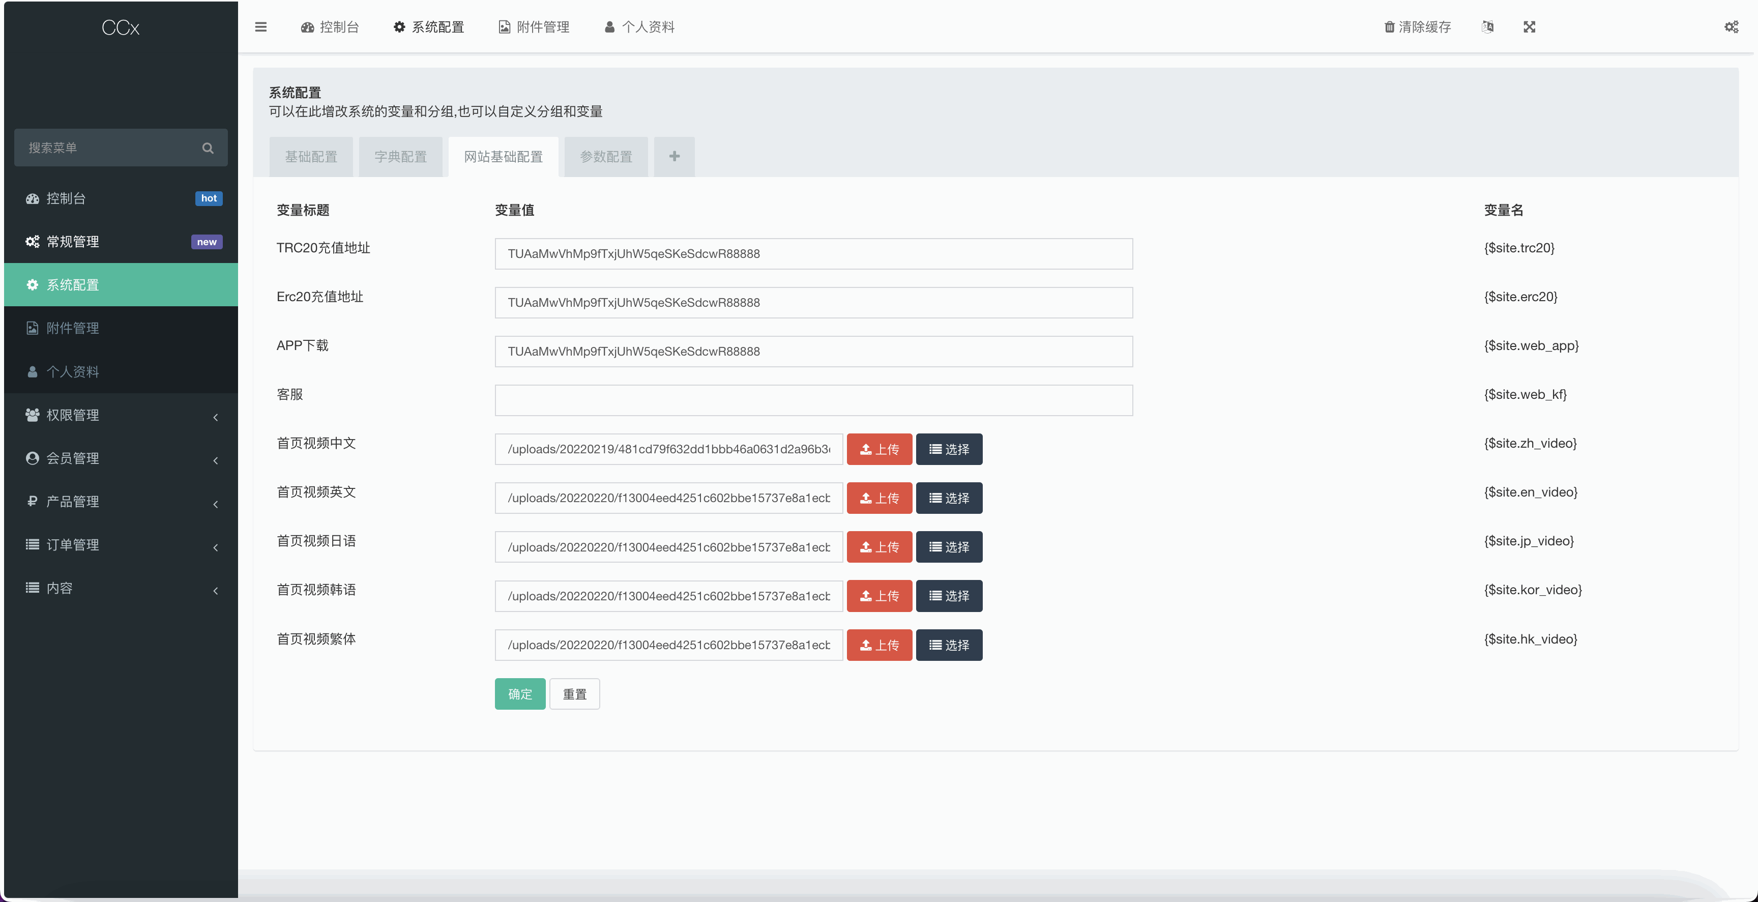Switch to the 参数配置 tab
The image size is (1758, 902).
coord(605,156)
